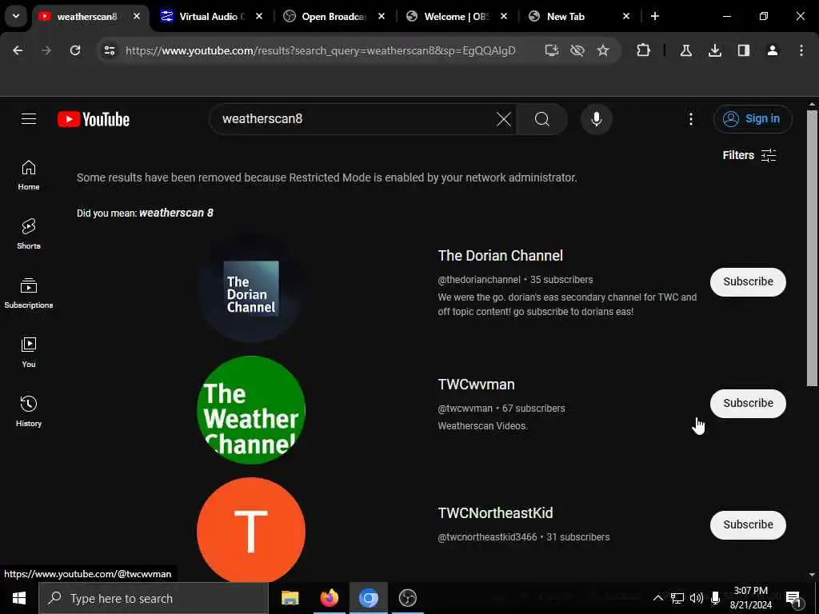Screen dimensions: 819x614
Task: Open the TWCNortheastKid channel title
Action: point(495,513)
